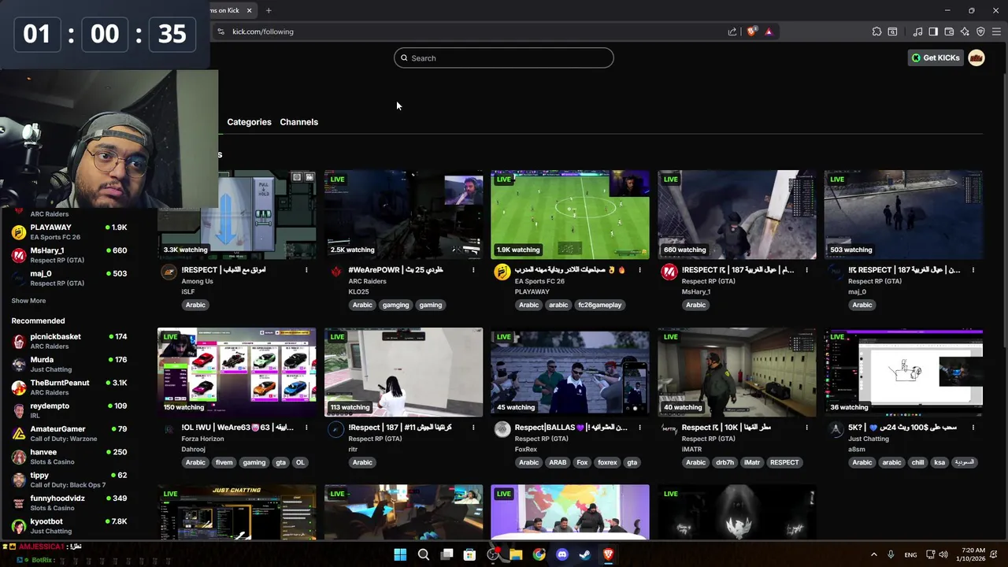
Task: Show hidden system tray icons
Action: pos(873,554)
